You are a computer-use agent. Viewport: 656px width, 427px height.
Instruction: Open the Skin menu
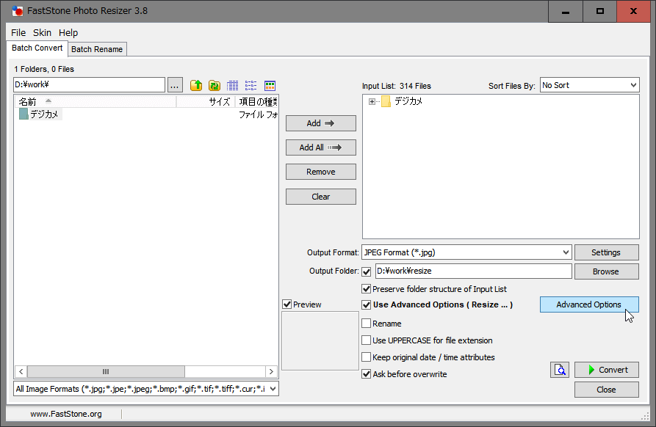[x=42, y=33]
